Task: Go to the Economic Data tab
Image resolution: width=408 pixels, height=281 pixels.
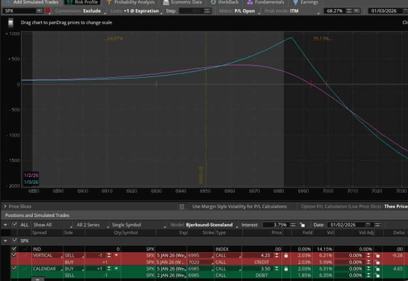Action: click(182, 3)
